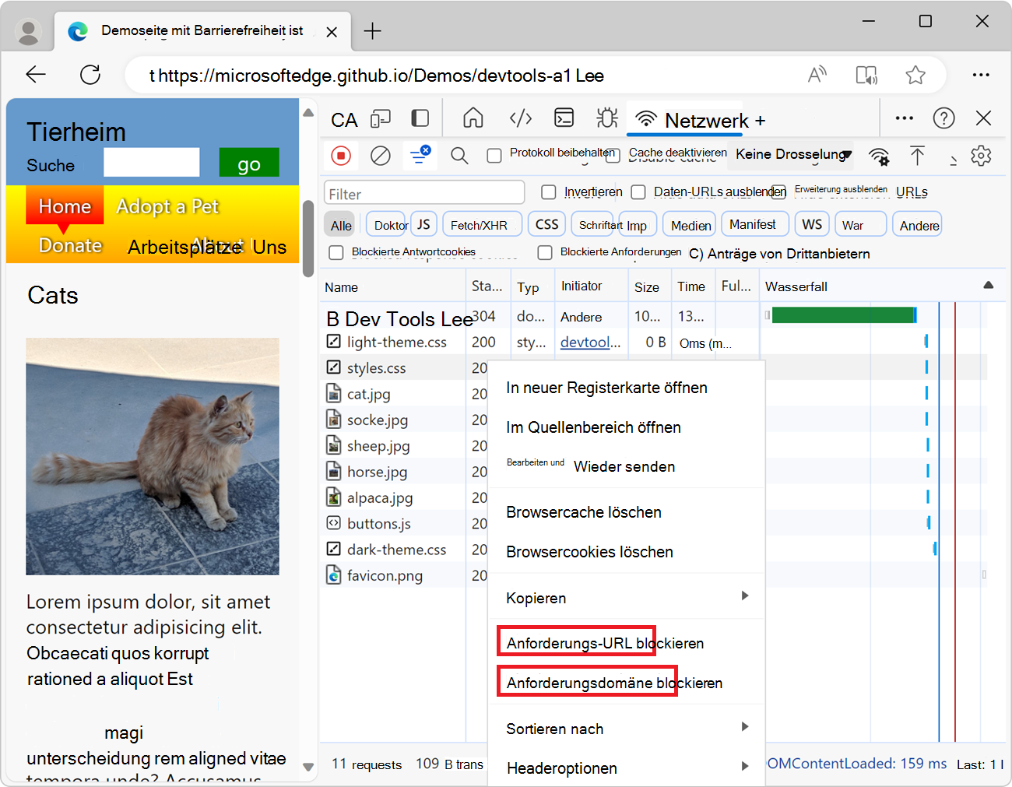Import a HAR file via the upload arrow
This screenshot has height=787, width=1012.
click(x=918, y=156)
